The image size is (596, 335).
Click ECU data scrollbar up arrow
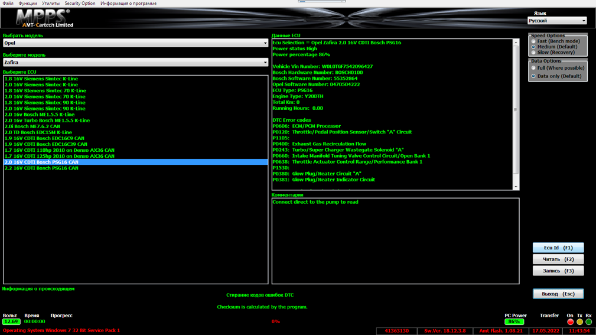(516, 42)
